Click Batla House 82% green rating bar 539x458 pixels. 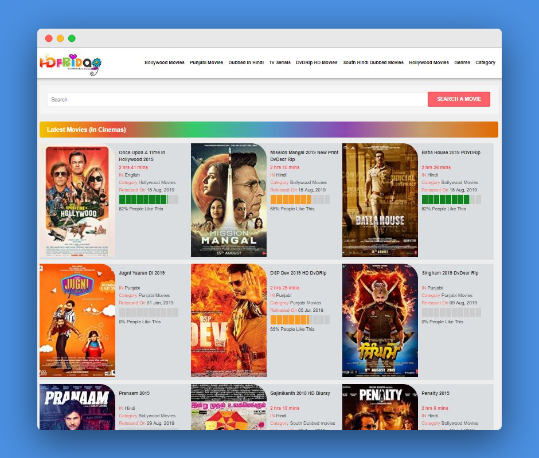pyautogui.click(x=451, y=199)
